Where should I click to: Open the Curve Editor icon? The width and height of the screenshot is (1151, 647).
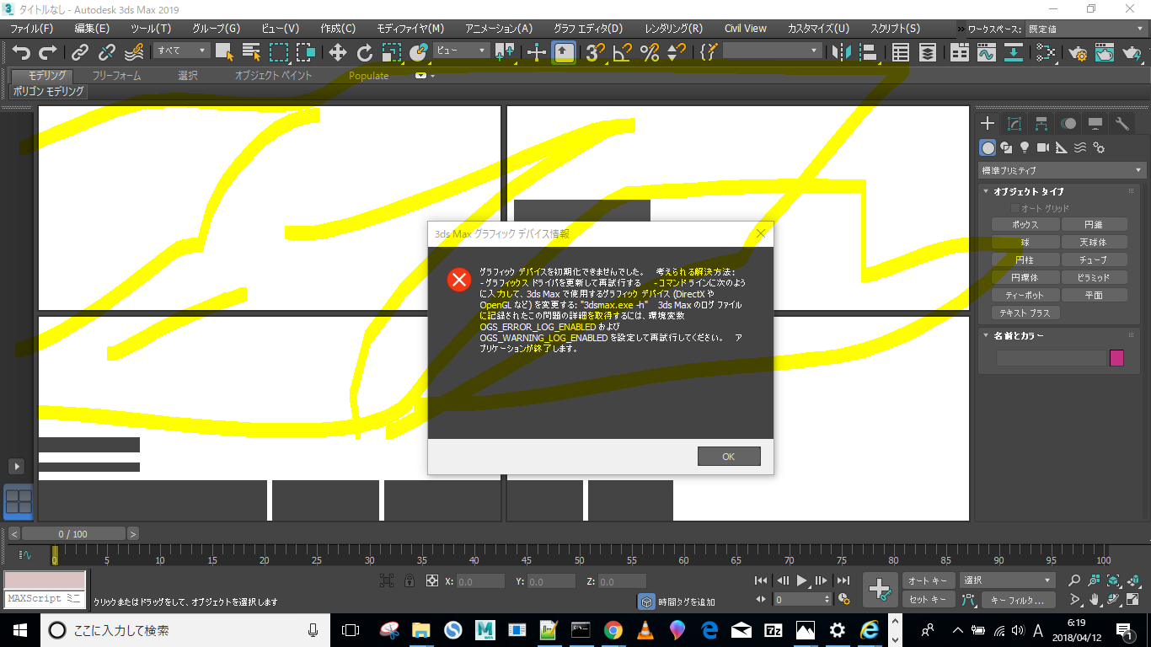987,52
